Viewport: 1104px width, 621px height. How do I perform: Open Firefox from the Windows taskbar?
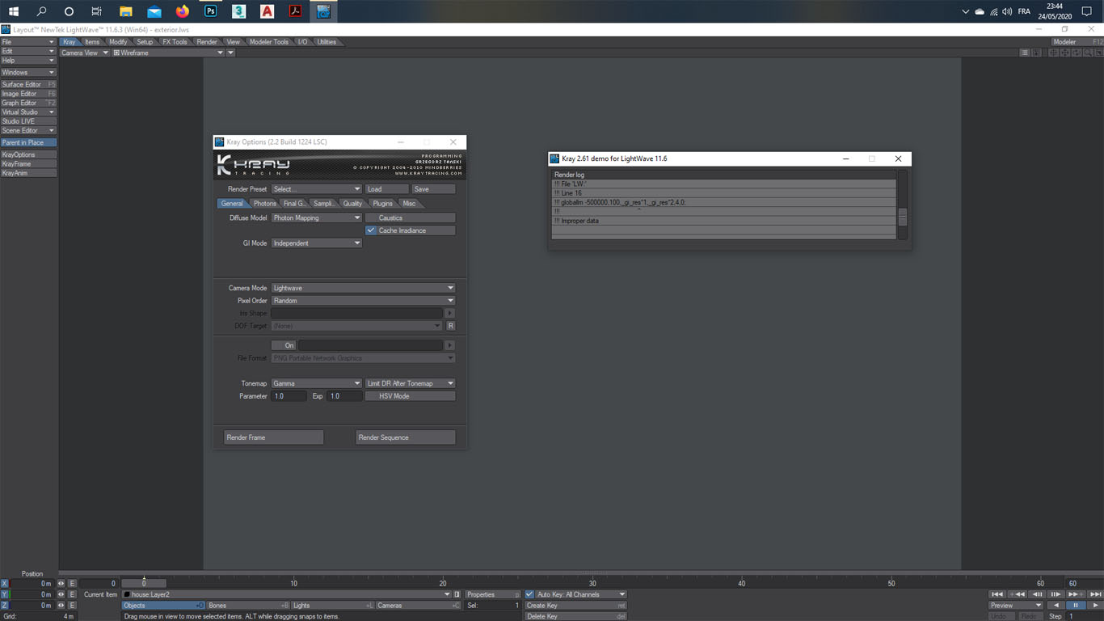[183, 11]
